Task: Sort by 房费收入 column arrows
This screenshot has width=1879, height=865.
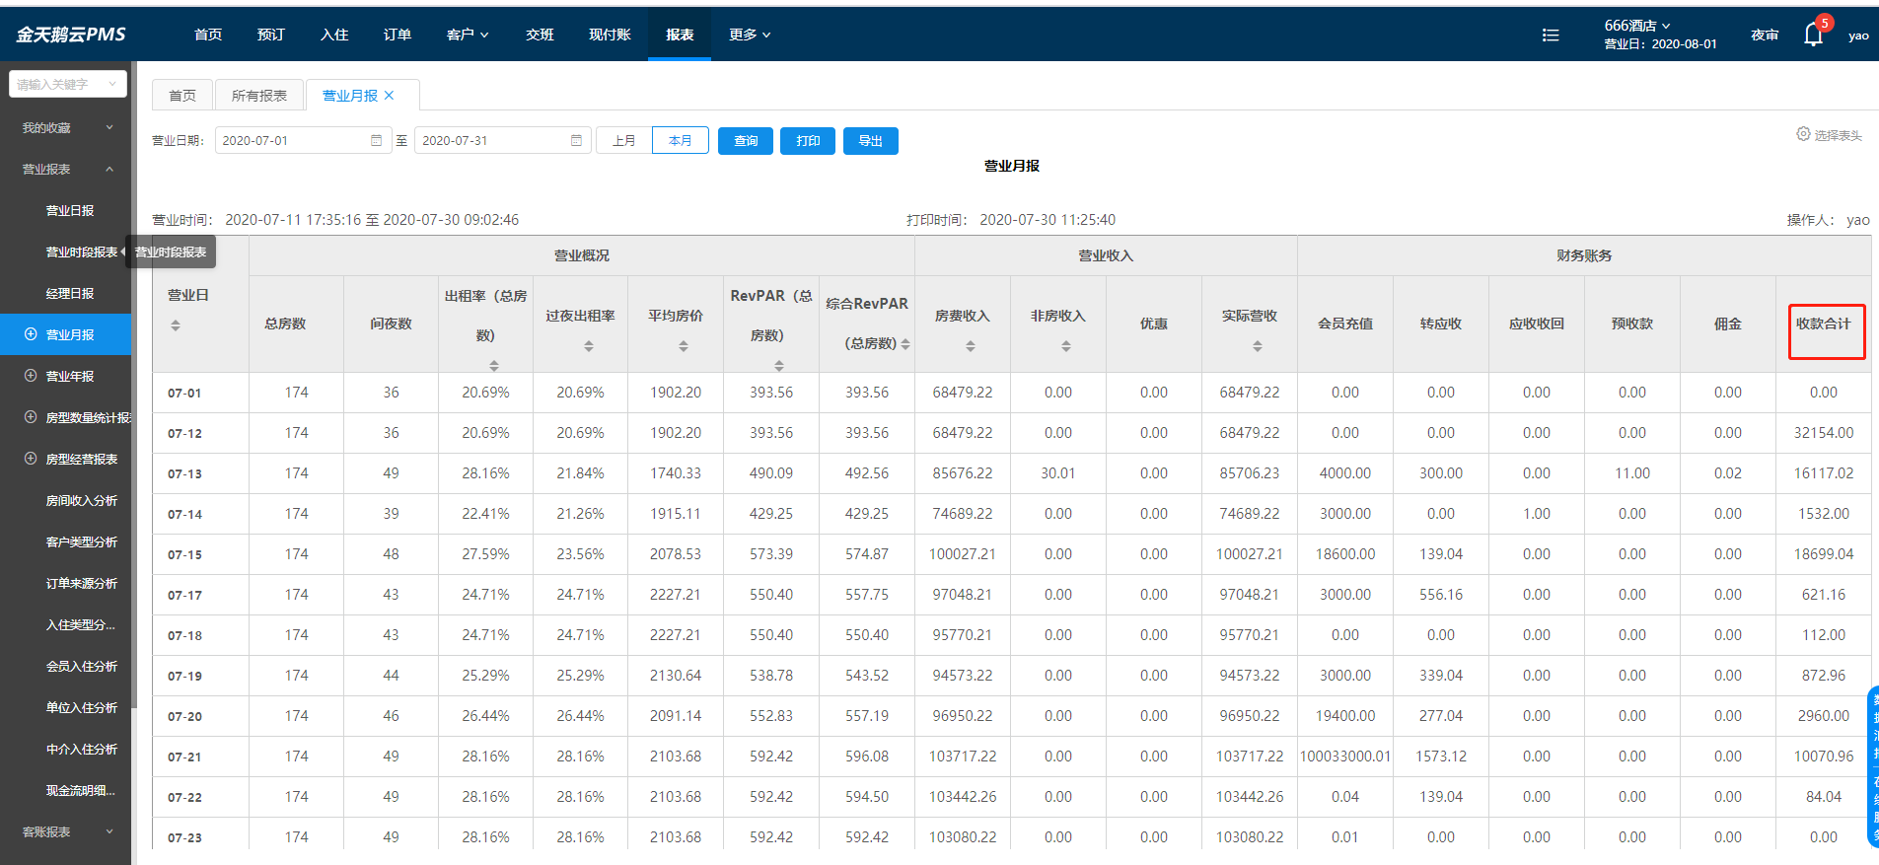Action: (971, 346)
